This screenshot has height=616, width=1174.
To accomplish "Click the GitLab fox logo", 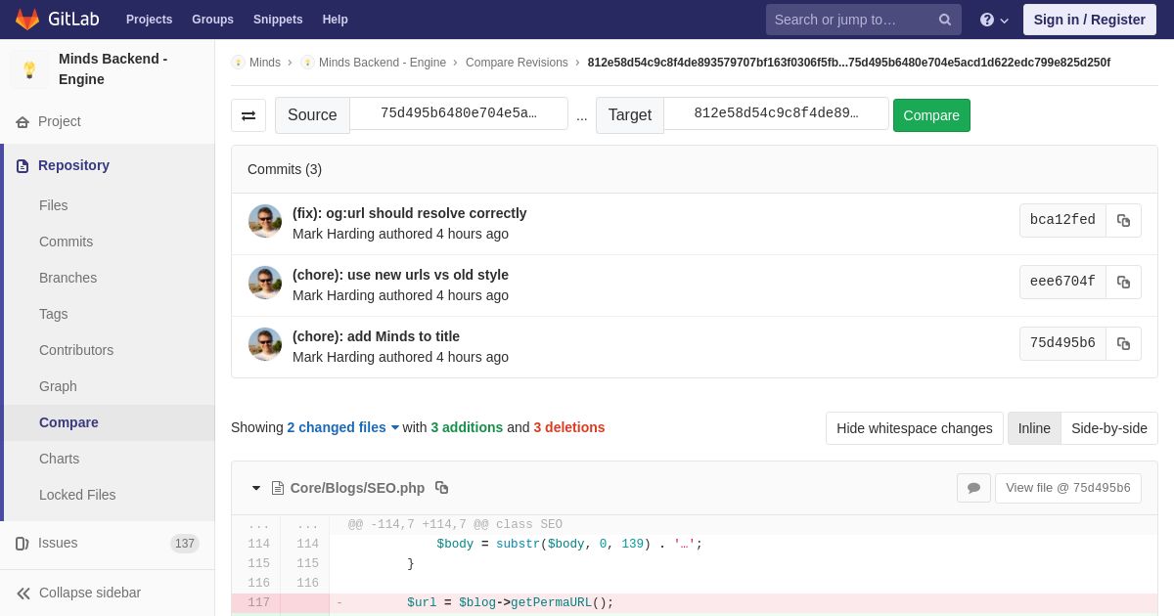I will coord(27,20).
